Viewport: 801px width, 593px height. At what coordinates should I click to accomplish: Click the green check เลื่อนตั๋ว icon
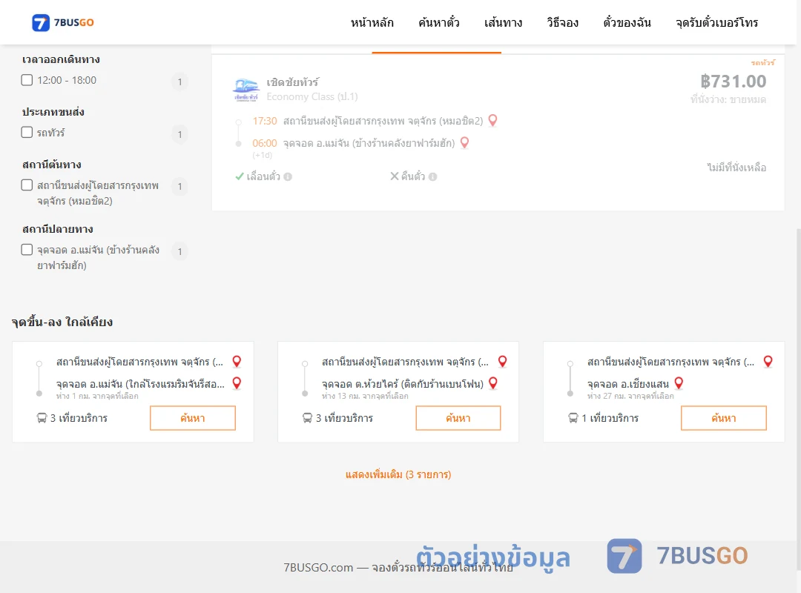239,176
